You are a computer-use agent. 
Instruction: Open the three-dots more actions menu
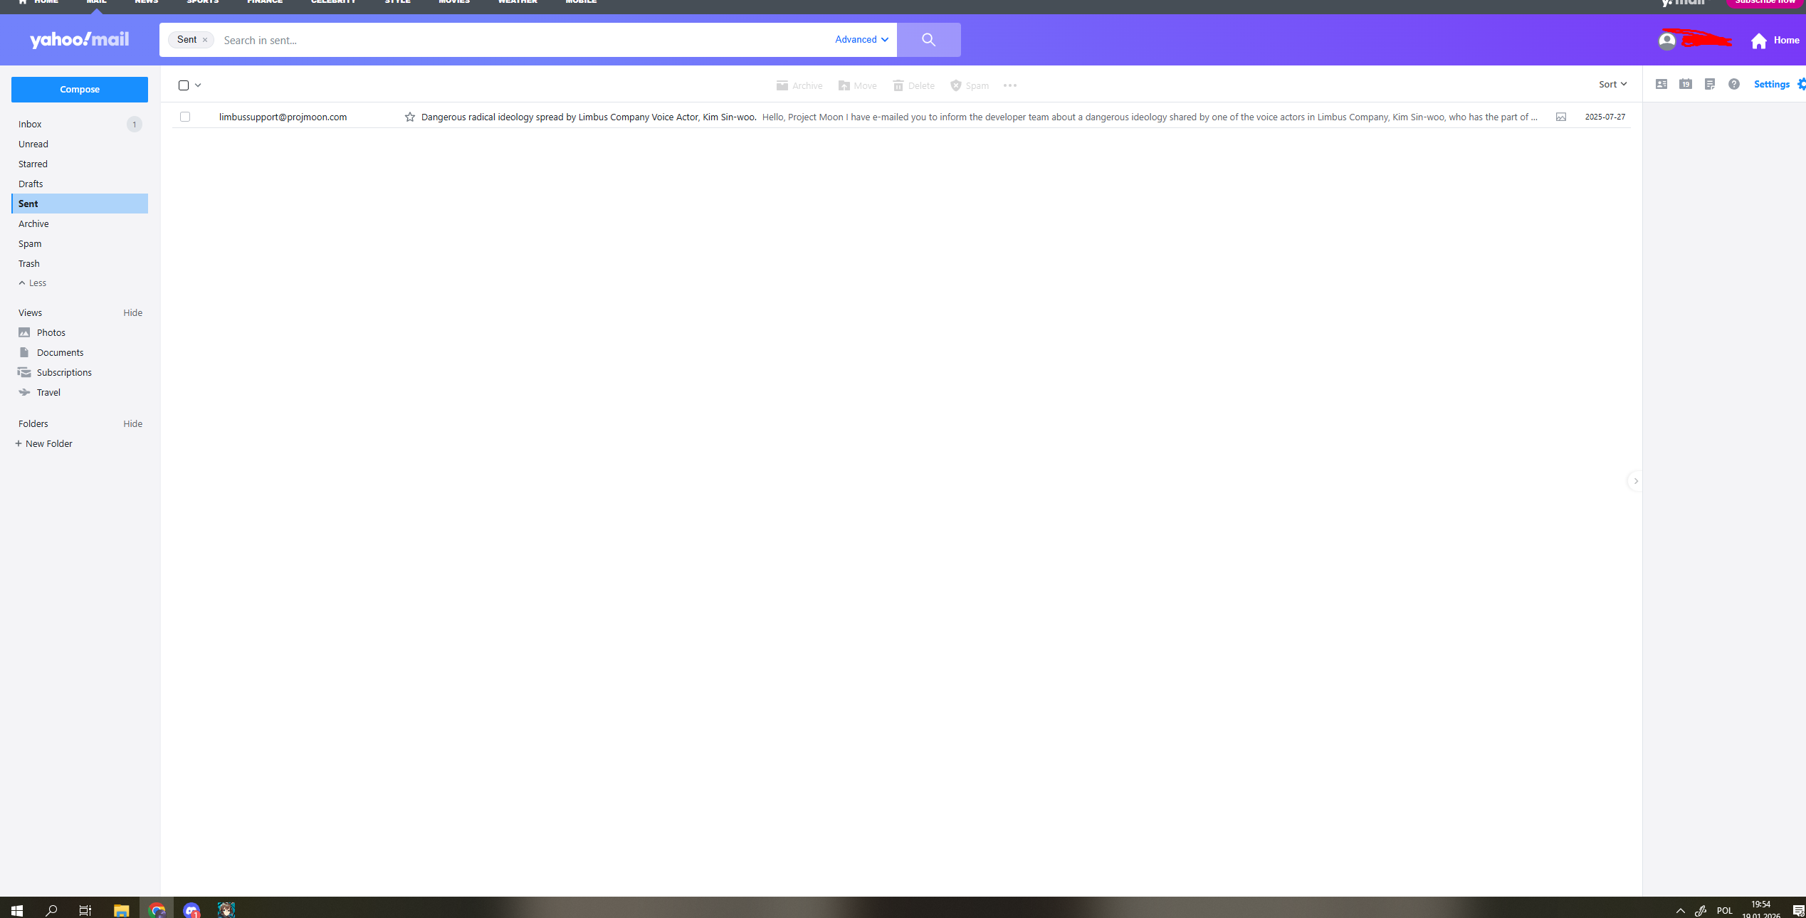(x=1009, y=85)
